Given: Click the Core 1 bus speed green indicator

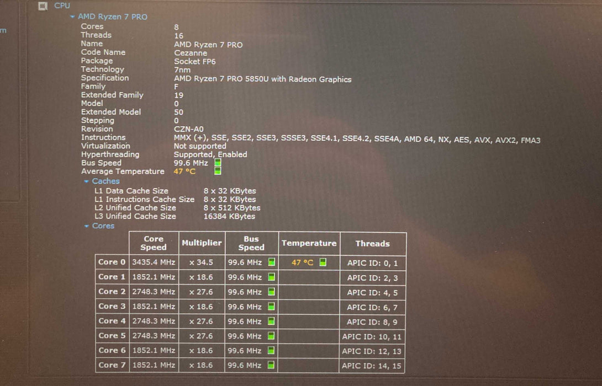Looking at the screenshot, I should click(x=271, y=277).
